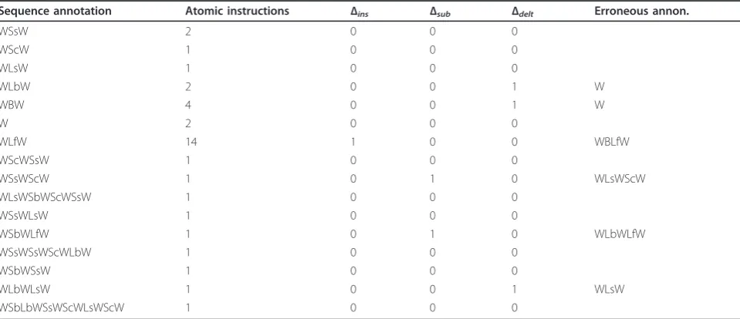Click the Atomic instructions column header
740x319 pixels.
[238, 11]
